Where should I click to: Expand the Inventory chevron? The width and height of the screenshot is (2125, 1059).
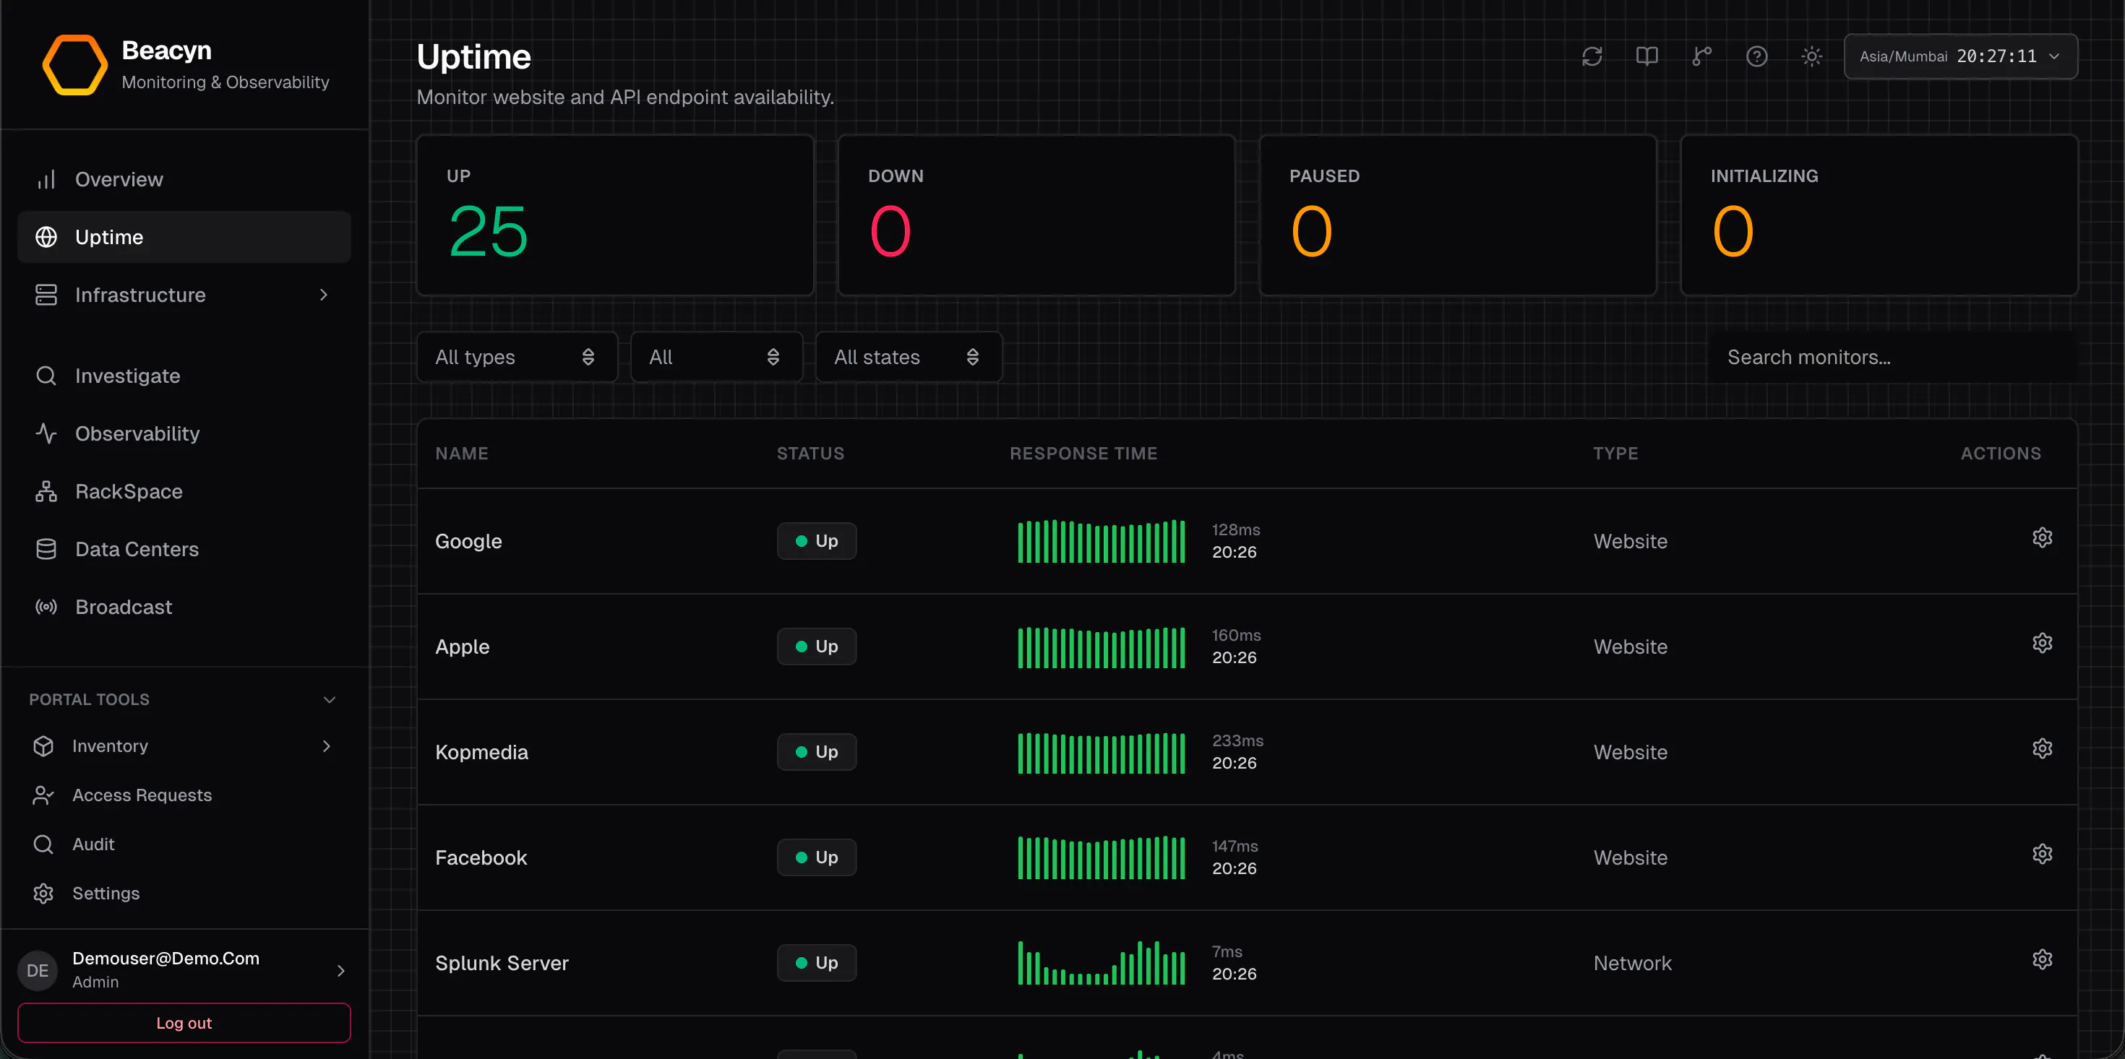coord(327,745)
